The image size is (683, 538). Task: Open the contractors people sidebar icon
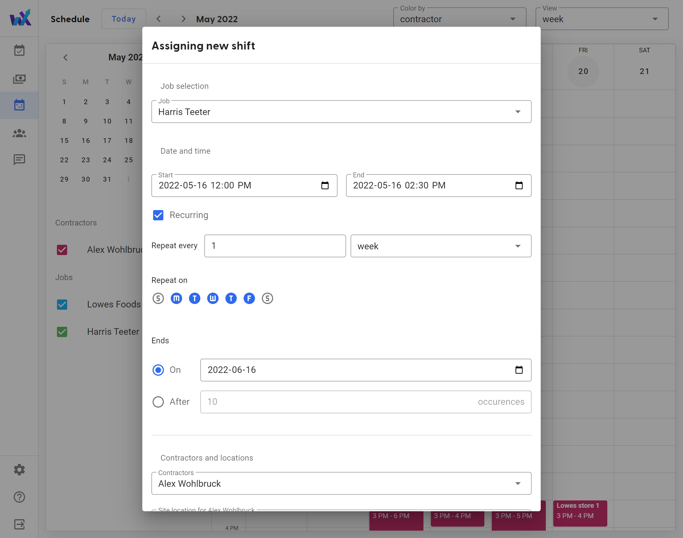(x=19, y=134)
